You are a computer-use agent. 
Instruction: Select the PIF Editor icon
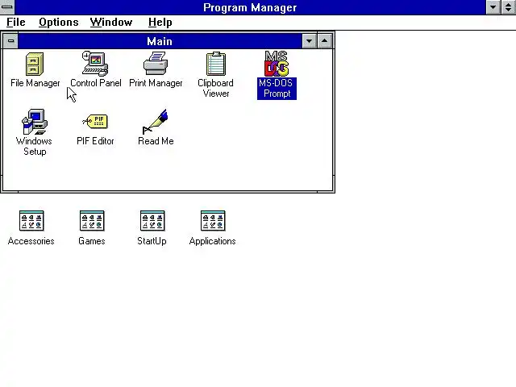pyautogui.click(x=95, y=122)
